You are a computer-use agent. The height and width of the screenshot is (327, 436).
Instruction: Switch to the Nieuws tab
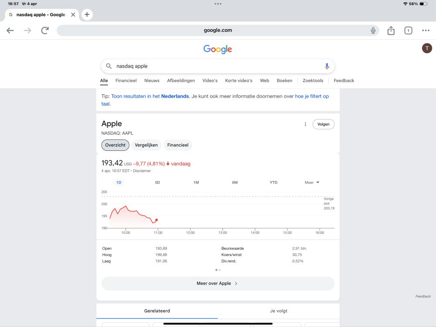point(152,81)
